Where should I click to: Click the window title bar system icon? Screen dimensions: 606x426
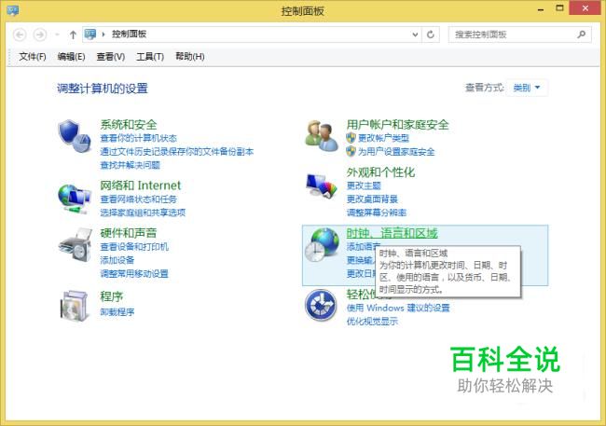(13, 10)
